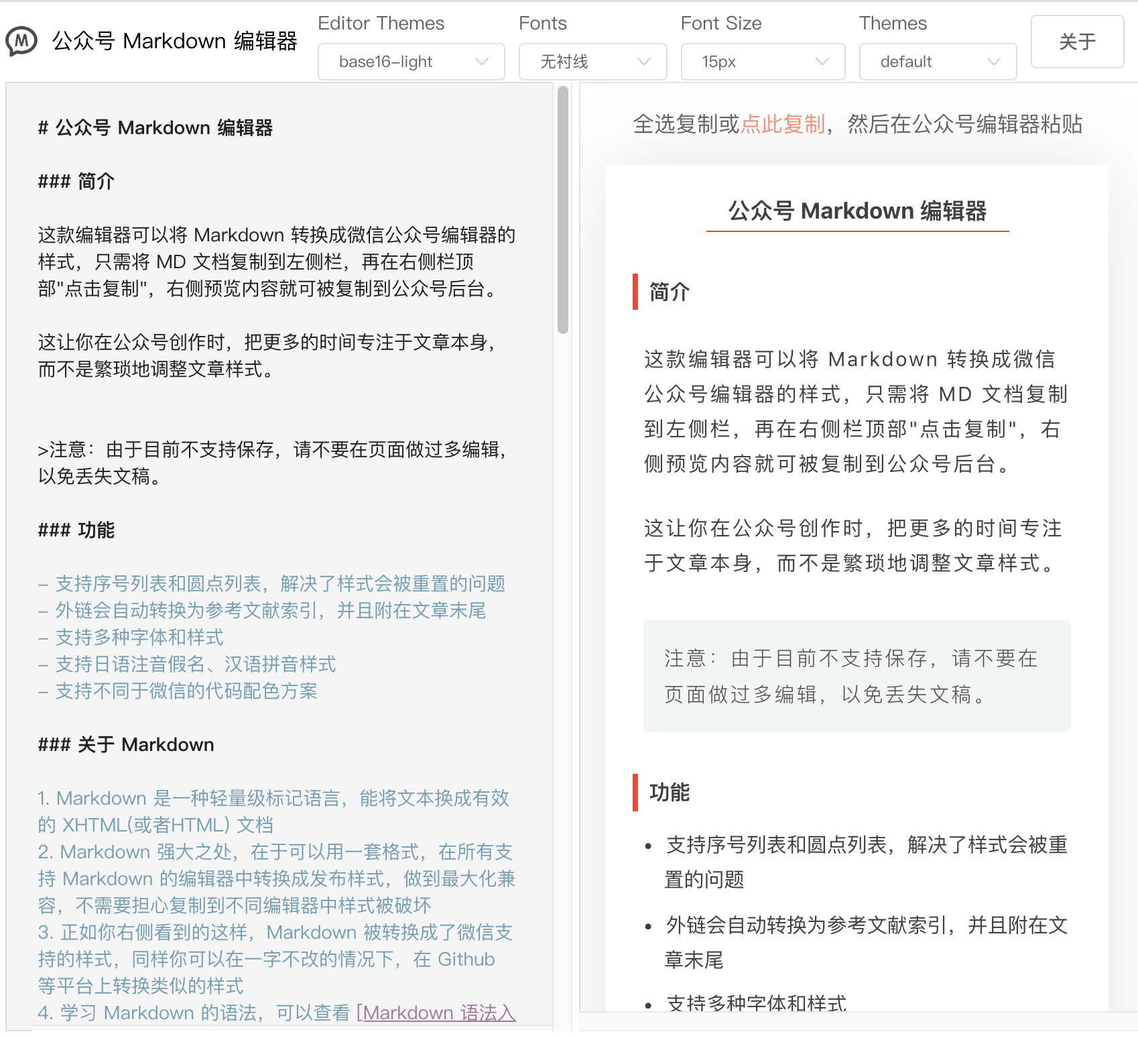Image resolution: width=1138 pixels, height=1038 pixels.
Task: Click the Markdown 语法入 link in editor
Action: click(436, 1013)
